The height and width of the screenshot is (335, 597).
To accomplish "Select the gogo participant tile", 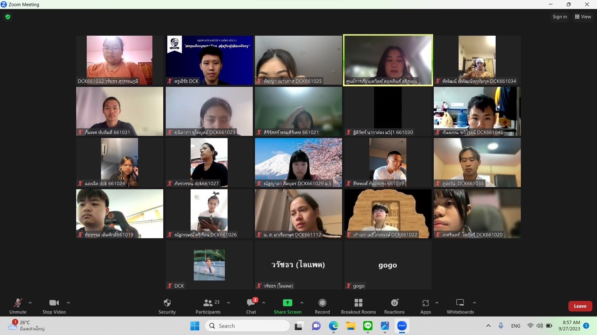I will tap(388, 265).
